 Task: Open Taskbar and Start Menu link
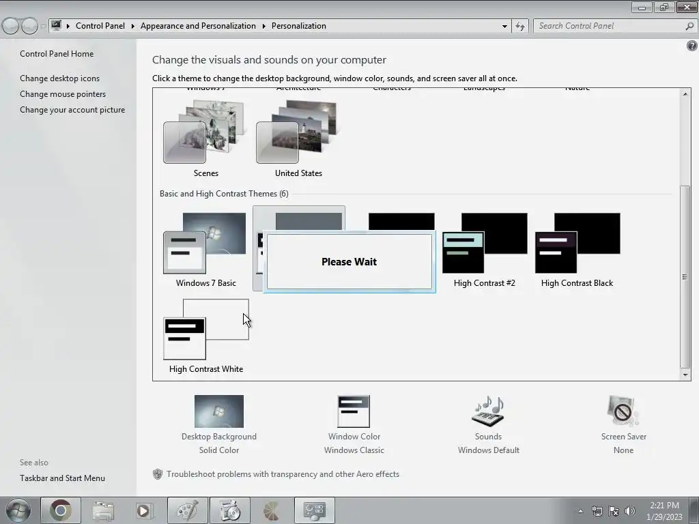point(62,478)
